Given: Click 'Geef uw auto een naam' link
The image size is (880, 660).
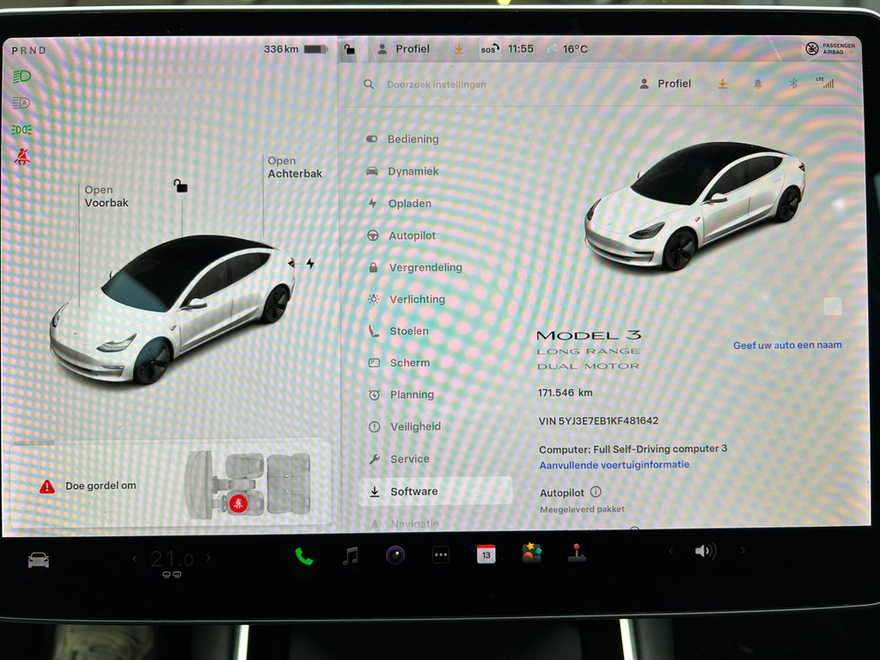Looking at the screenshot, I should coord(787,345).
